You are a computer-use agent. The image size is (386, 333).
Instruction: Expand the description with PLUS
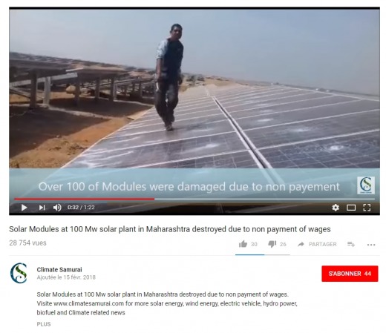(x=44, y=324)
